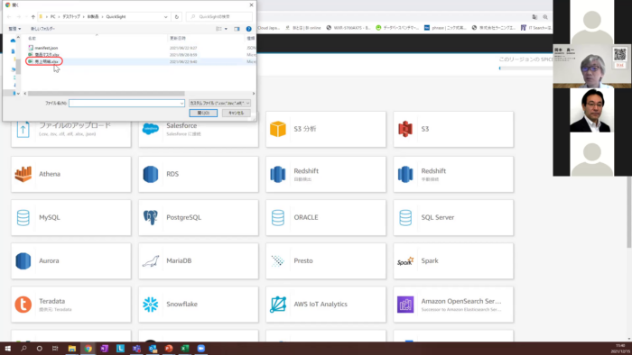Refresh the folder in the open dialog
Viewport: 632px width, 355px height.
pos(177,17)
